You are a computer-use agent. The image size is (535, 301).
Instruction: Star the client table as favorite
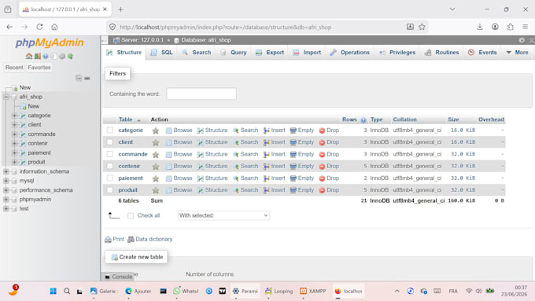pos(156,142)
